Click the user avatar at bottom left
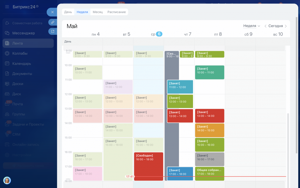Viewport: 300px width, 188px height. point(7,180)
